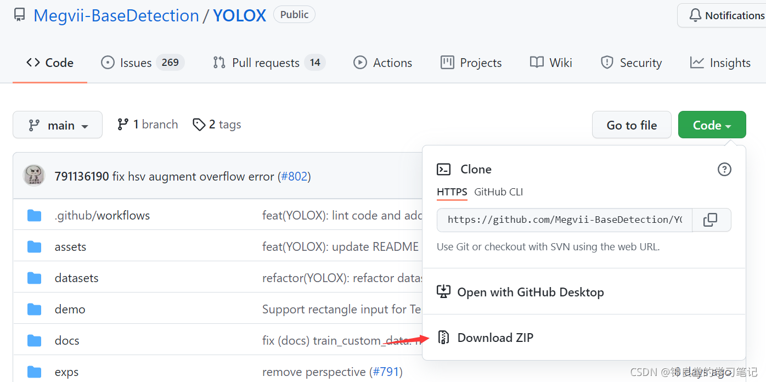
Task: Open fix hsv augment overflow commit message
Action: (193, 176)
